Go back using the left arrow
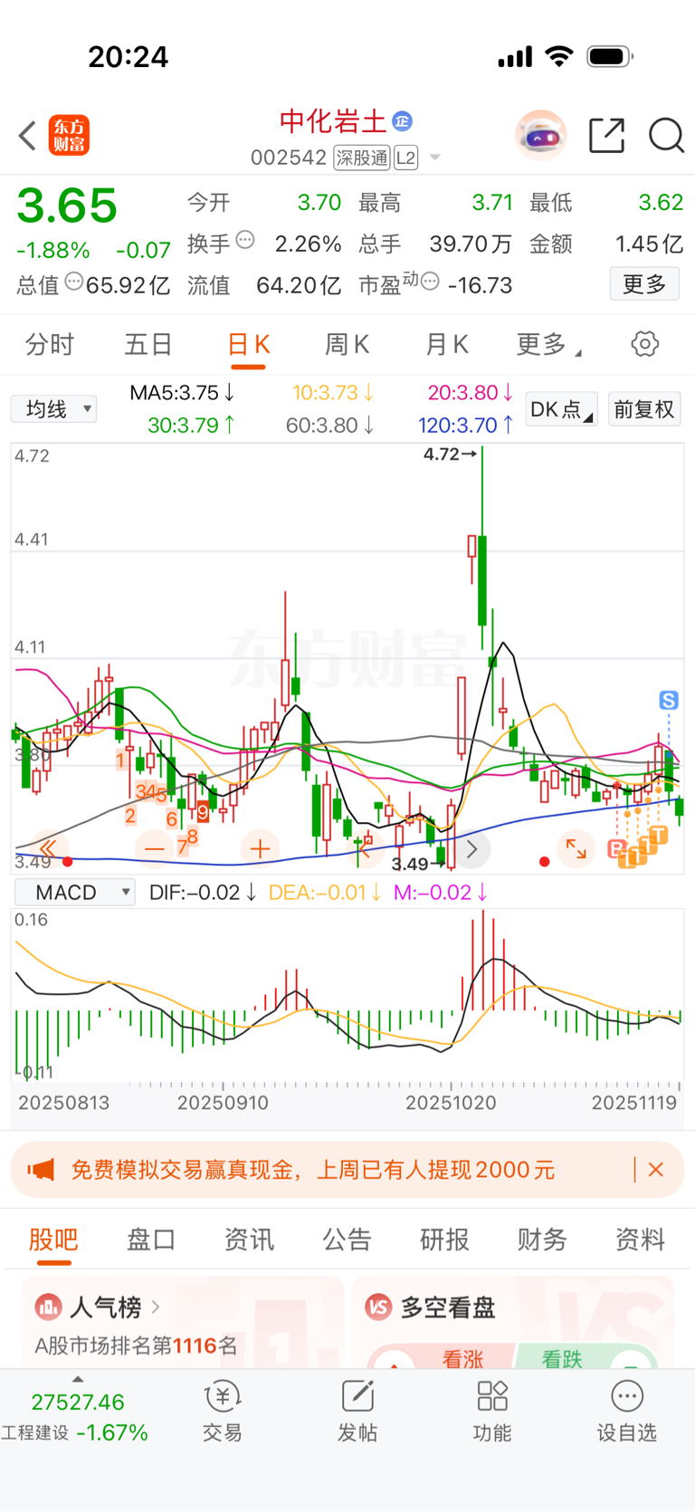The image size is (695, 1512). click(x=27, y=136)
